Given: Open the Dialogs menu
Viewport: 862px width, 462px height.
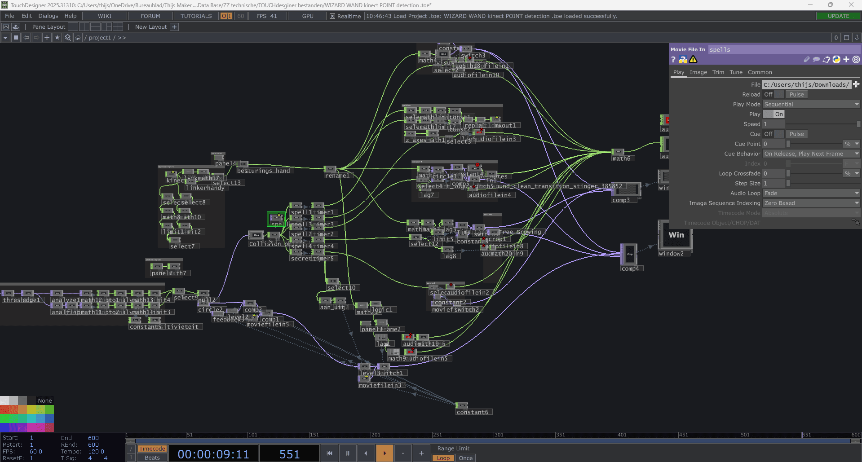Looking at the screenshot, I should pos(48,16).
